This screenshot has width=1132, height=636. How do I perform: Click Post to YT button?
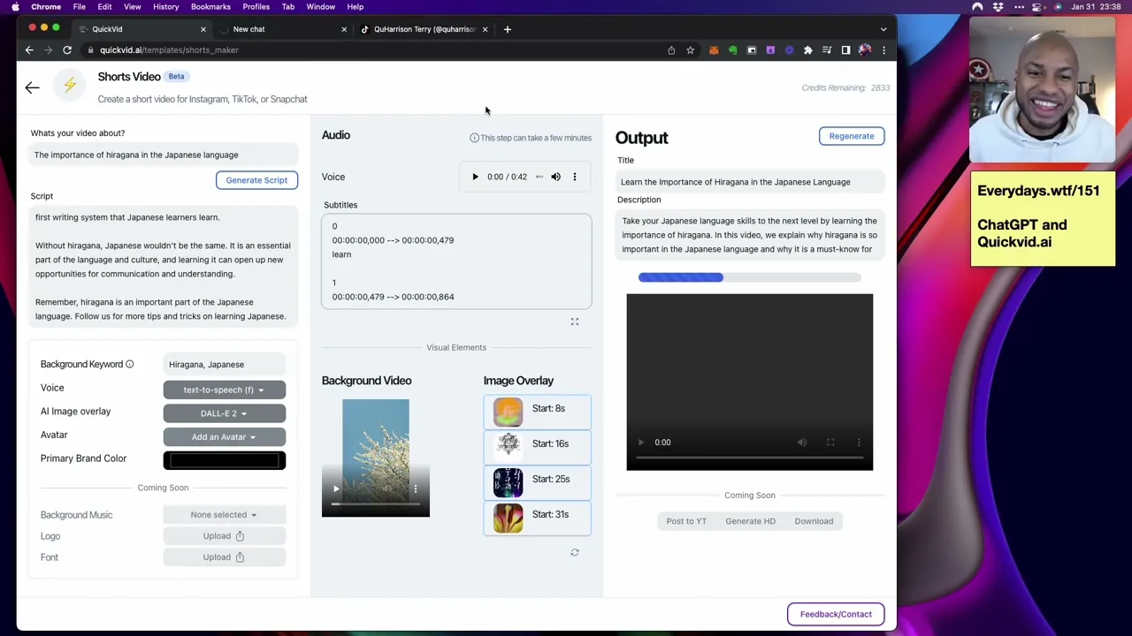(x=686, y=521)
